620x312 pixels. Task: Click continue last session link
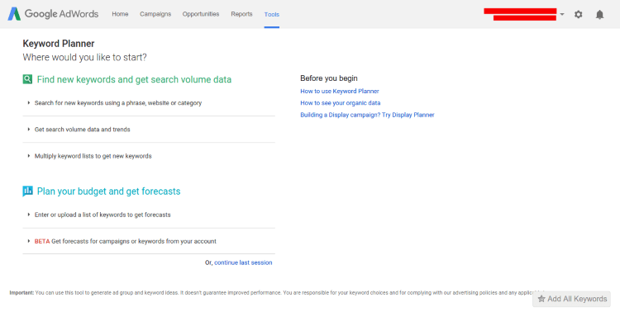tap(243, 262)
